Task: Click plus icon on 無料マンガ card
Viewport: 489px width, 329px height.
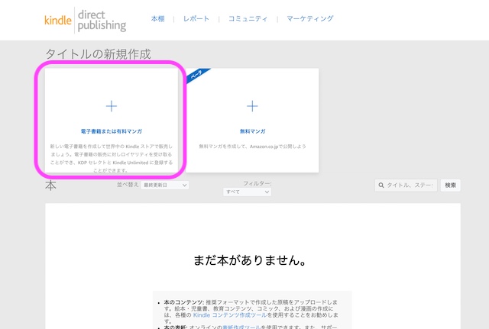Action: 252,106
